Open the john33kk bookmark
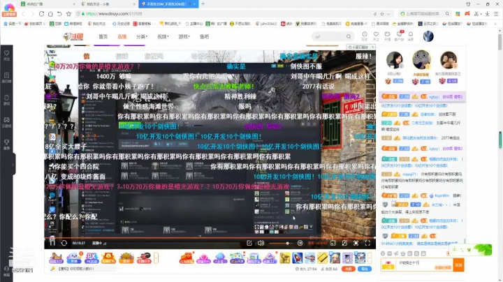Image resolution: width=503 pixels, height=282 pixels. pyautogui.click(x=266, y=24)
